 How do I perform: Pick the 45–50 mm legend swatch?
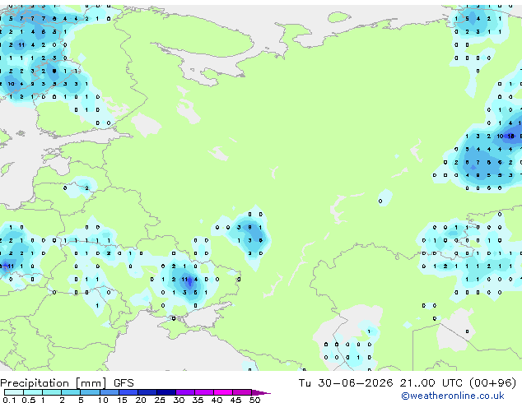coord(242,392)
